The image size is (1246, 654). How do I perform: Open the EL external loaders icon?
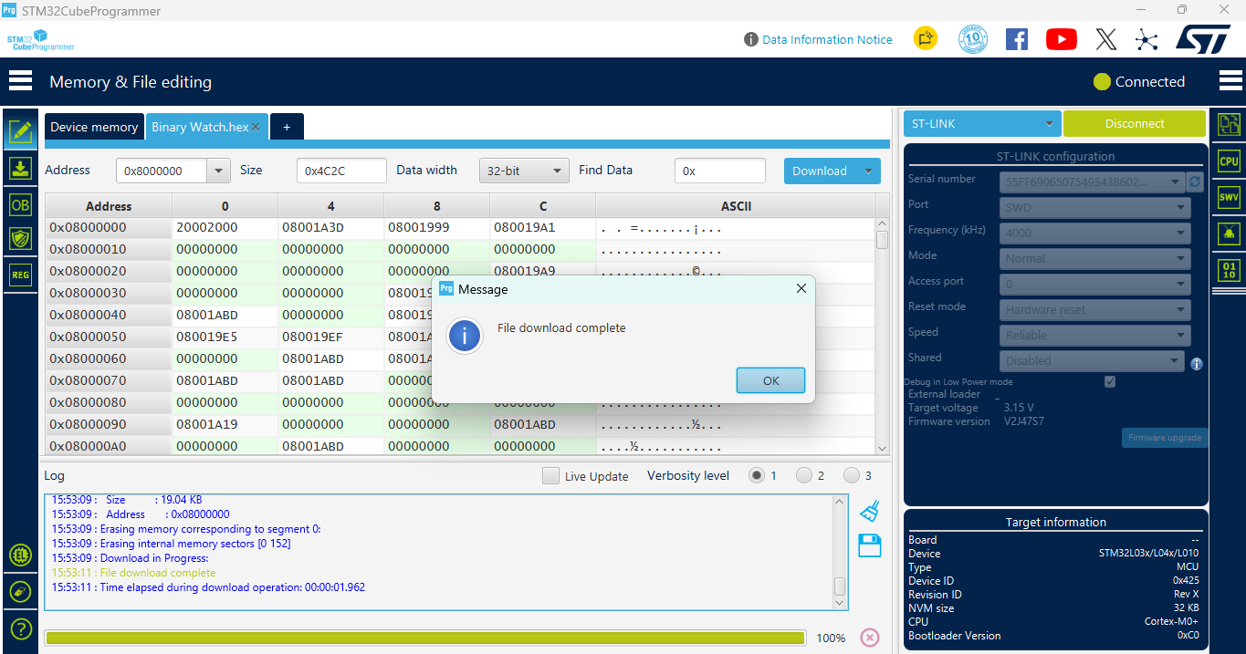coord(20,555)
